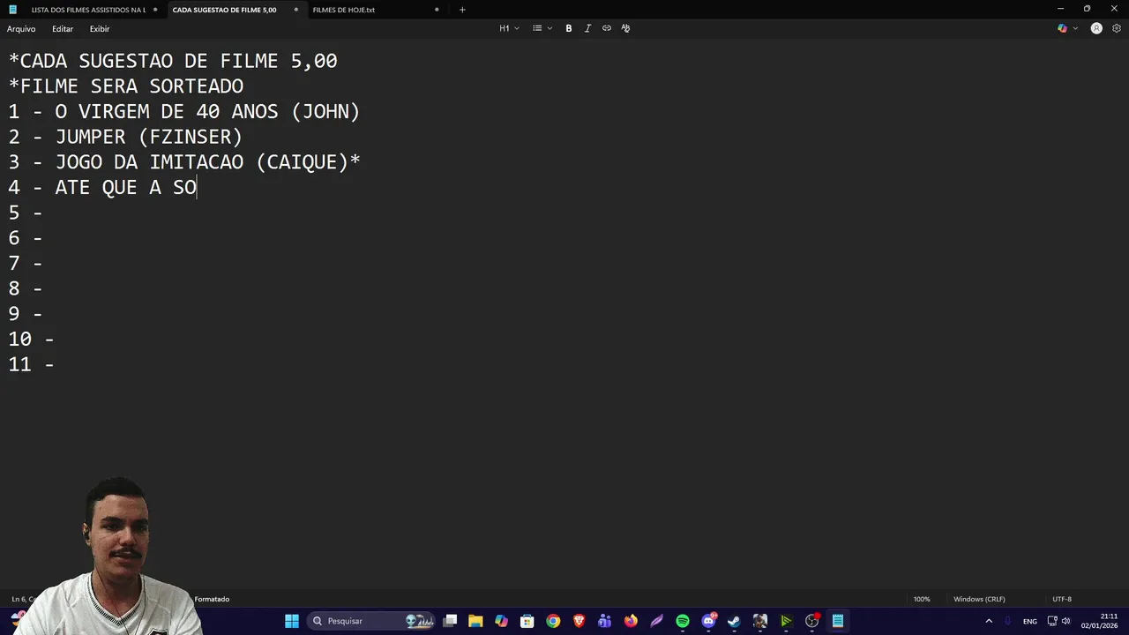Click the '*CADA SUGESTAO DE FILME 5,00' heading
The width and height of the screenshot is (1129, 635).
[173, 61]
